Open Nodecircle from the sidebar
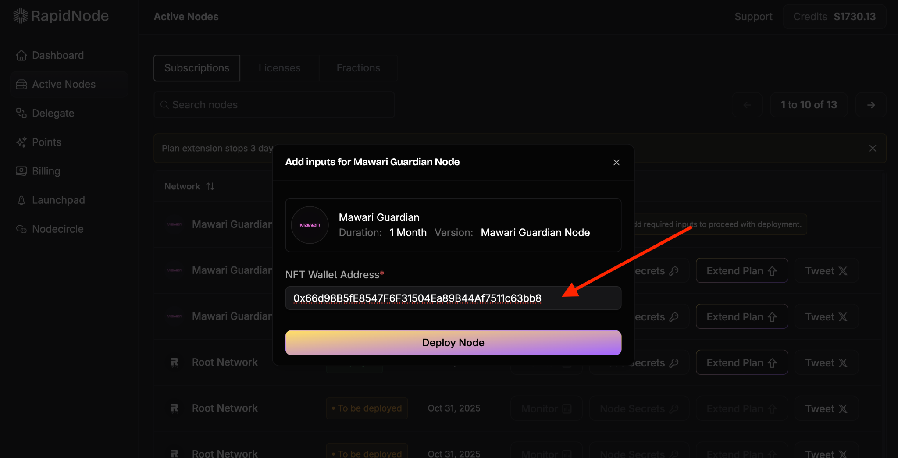Image resolution: width=898 pixels, height=458 pixels. coord(57,229)
